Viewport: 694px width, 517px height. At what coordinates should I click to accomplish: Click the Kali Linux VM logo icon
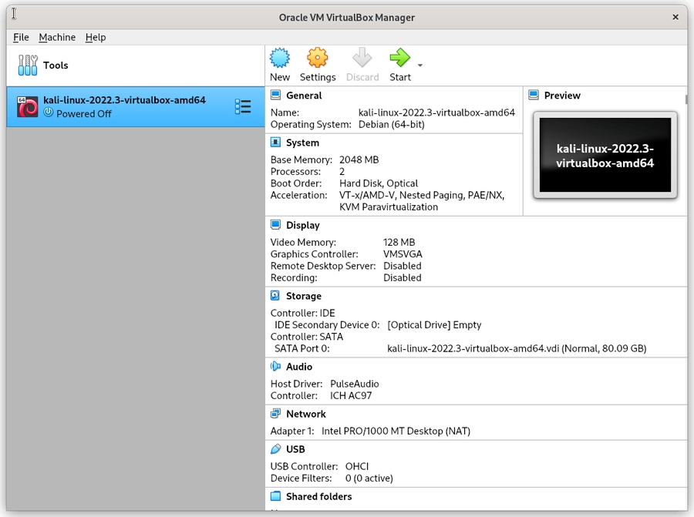[28, 107]
